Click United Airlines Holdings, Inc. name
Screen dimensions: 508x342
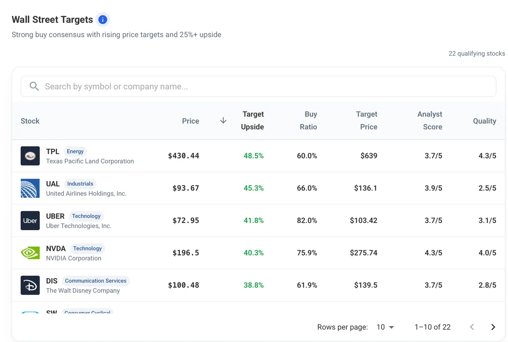[86, 193]
